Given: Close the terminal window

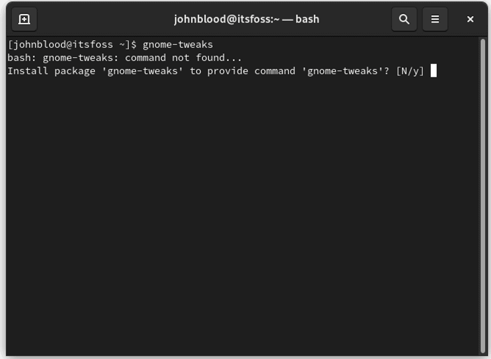Looking at the screenshot, I should coord(470,19).
